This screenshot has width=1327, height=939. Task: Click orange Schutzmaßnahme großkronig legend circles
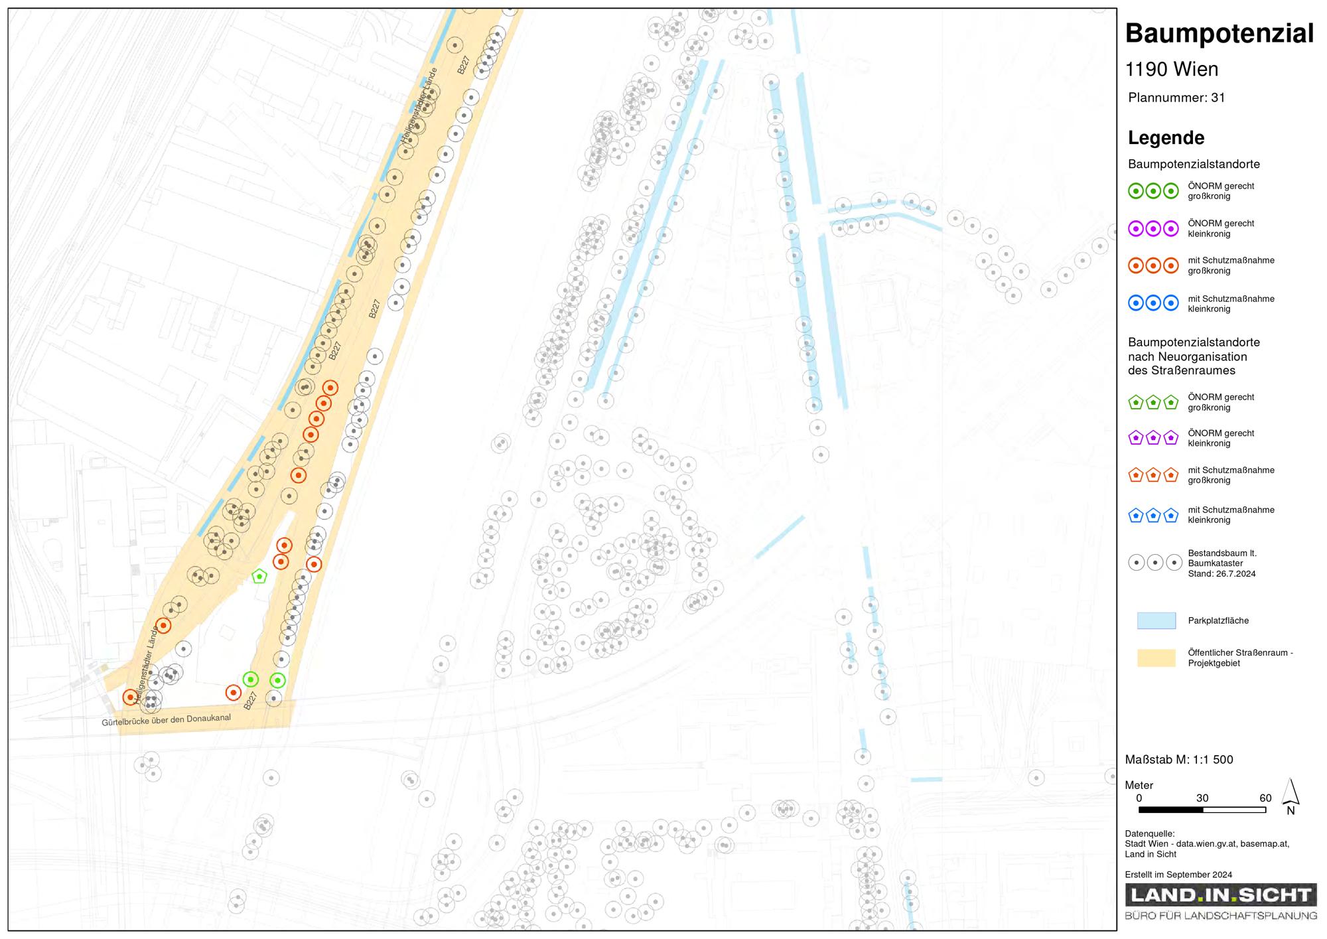pos(1153,266)
